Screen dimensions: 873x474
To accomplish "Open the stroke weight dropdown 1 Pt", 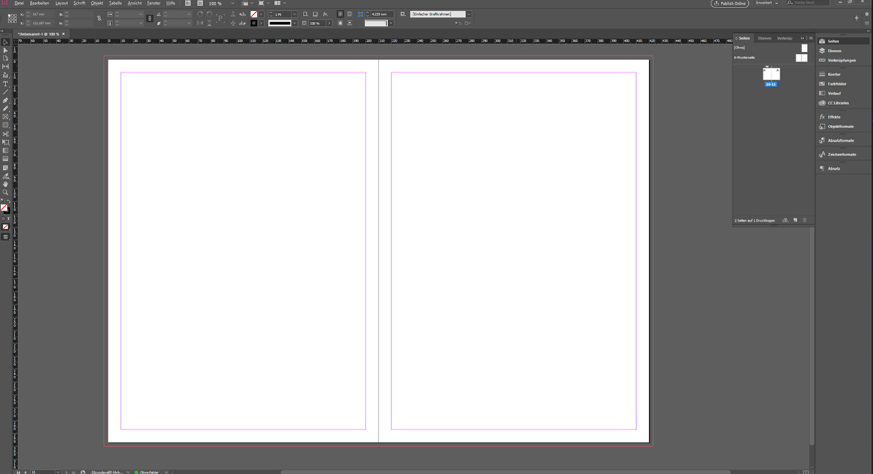I will click(294, 14).
